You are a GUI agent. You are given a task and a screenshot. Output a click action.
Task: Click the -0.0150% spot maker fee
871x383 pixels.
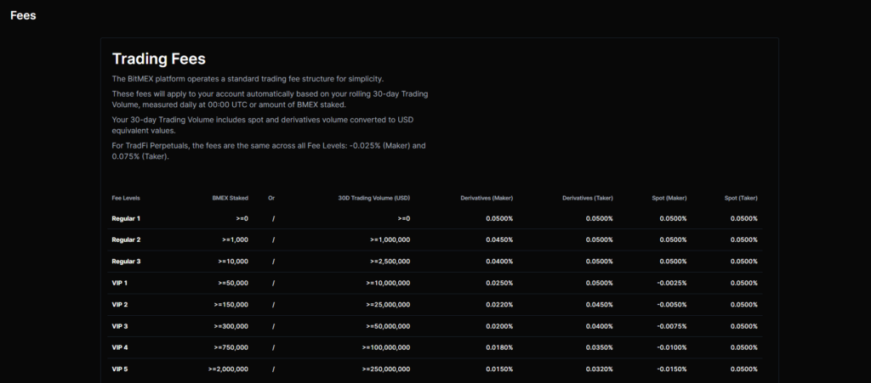672,369
